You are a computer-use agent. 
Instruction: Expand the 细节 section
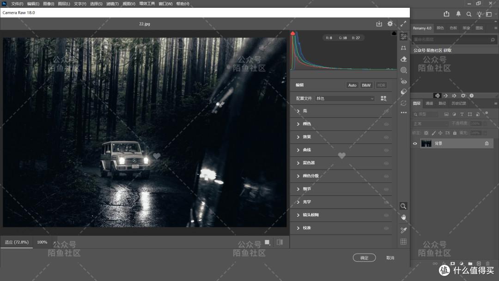pos(341,189)
